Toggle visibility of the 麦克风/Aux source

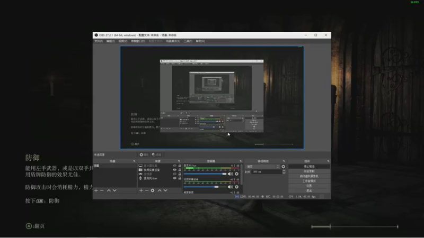pos(174,178)
